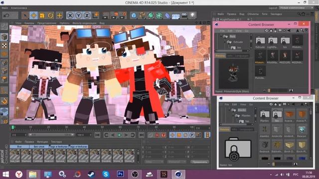Open material manager 'Функции' menu

42,142
